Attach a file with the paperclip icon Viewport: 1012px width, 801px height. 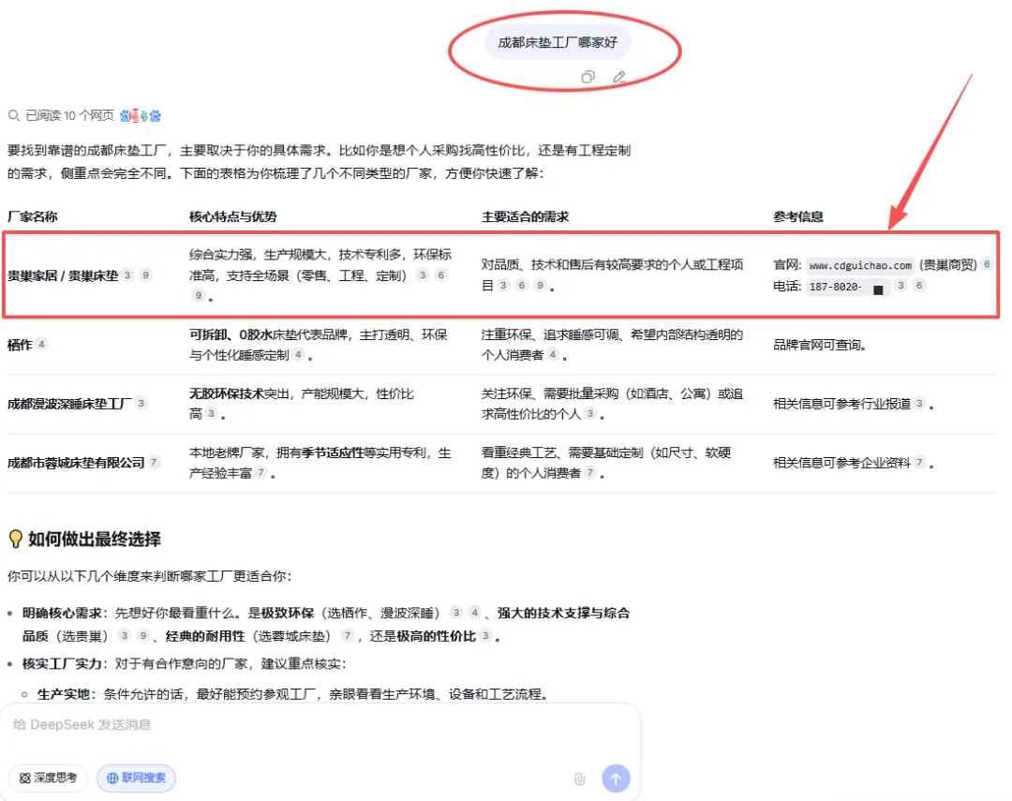pos(580,779)
